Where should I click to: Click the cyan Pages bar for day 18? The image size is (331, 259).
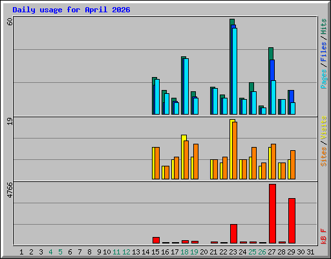[x=186, y=86]
